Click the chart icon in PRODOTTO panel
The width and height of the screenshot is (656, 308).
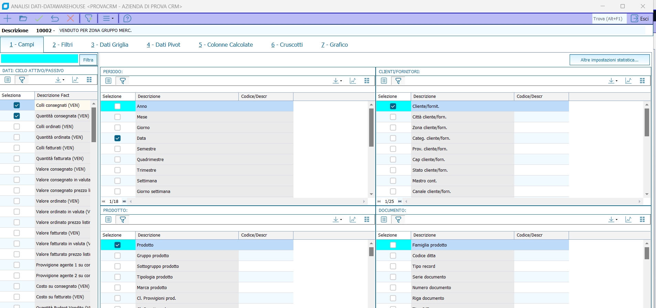pyautogui.click(x=353, y=219)
